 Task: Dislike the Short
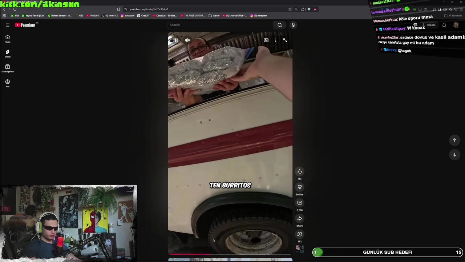(x=300, y=187)
